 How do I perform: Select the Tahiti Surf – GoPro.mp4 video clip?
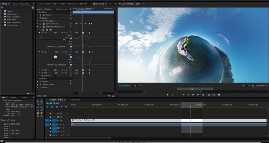169,121
